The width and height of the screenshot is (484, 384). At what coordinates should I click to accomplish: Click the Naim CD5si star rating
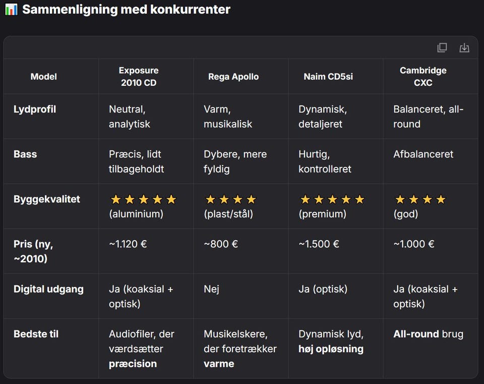pos(332,199)
